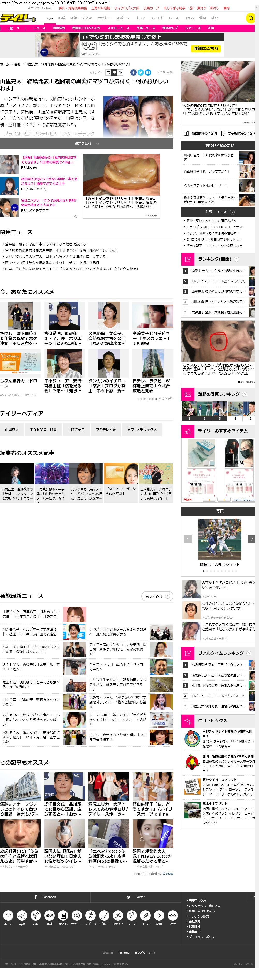Open ranking item 1 南果歩 元夫・辻仁成

(x=218, y=271)
